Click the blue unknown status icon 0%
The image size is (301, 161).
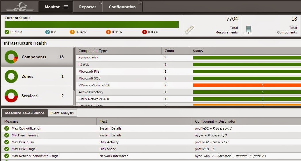(x=48, y=32)
